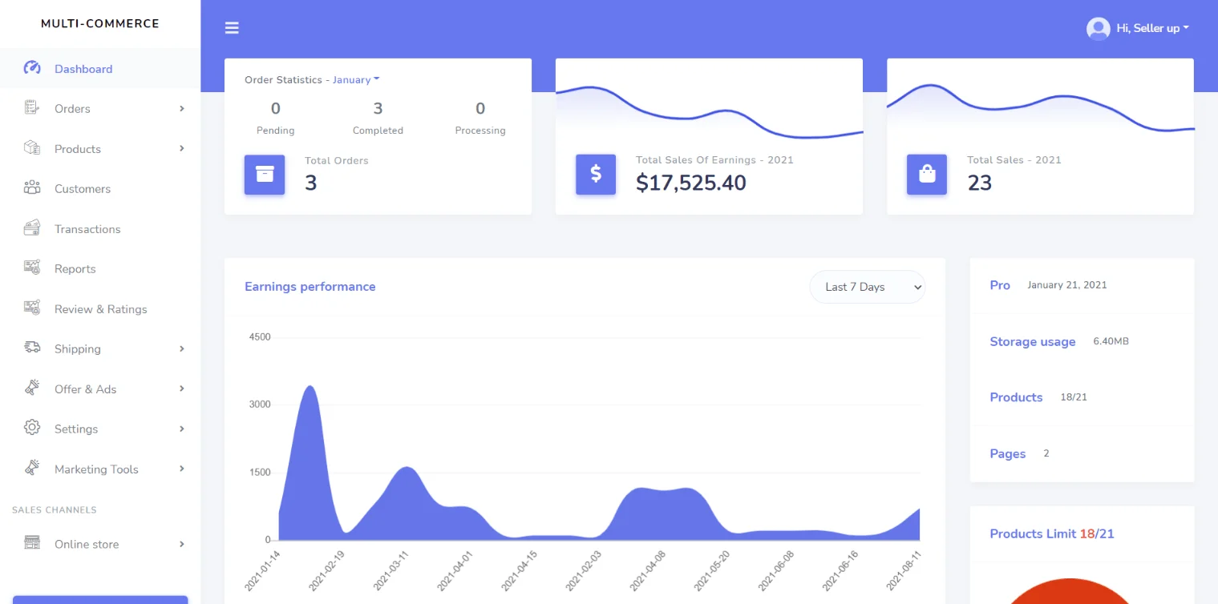Open the Dashboard menu item
The width and height of the screenshot is (1218, 604).
(x=100, y=69)
